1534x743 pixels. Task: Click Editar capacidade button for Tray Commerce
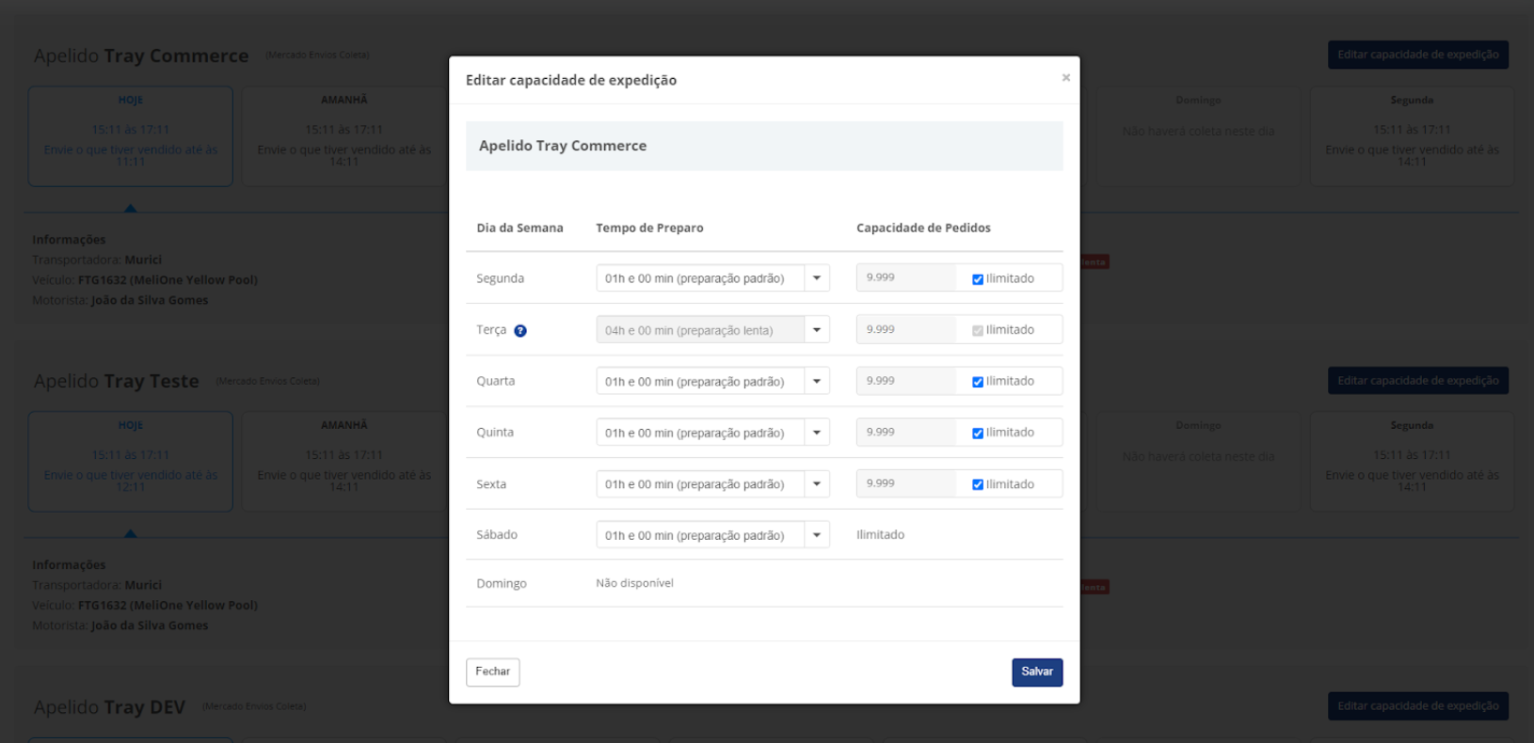tap(1418, 55)
